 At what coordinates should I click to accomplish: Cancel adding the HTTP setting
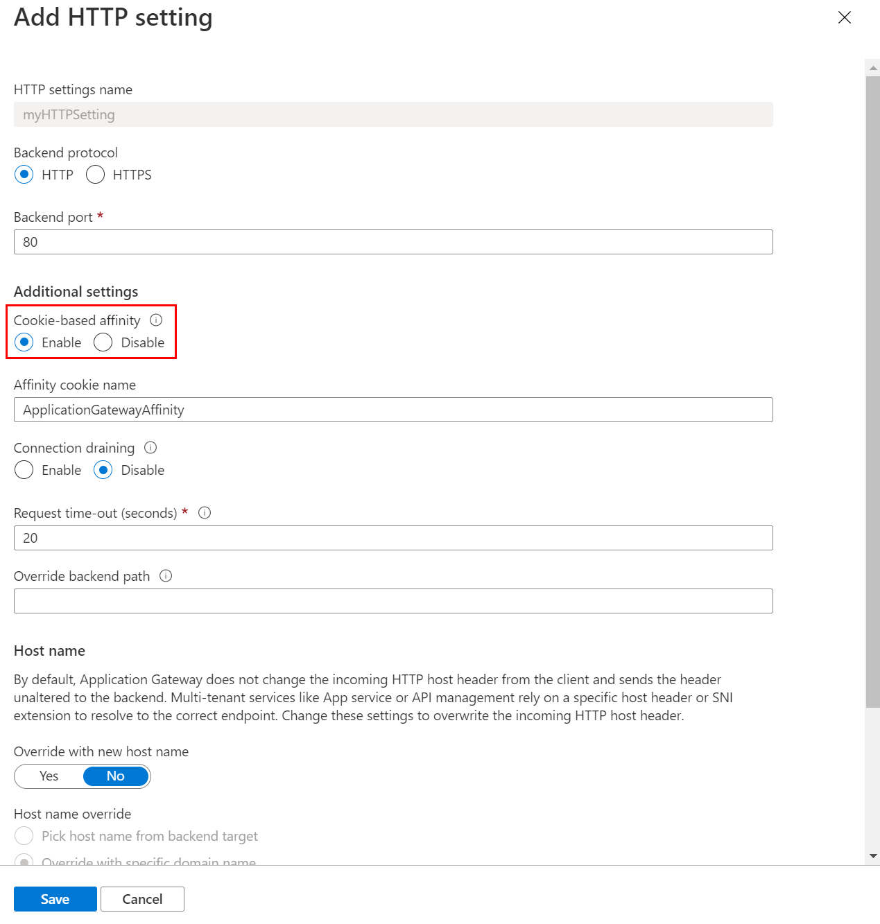click(142, 899)
